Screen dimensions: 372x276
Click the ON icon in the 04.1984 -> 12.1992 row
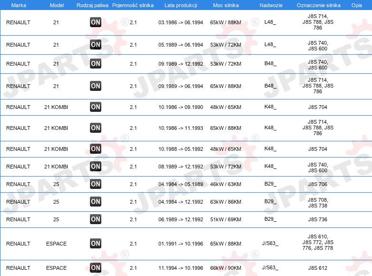[96, 201]
